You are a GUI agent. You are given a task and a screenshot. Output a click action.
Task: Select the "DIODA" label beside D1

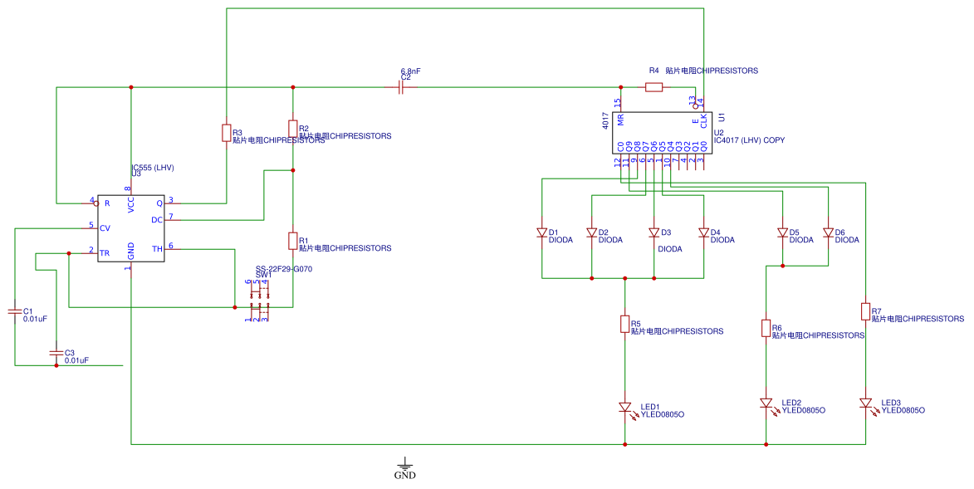(561, 240)
